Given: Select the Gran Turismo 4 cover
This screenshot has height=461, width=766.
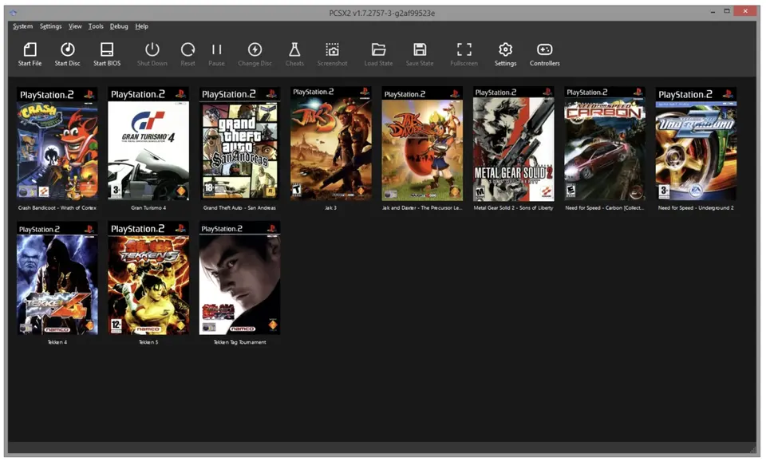Looking at the screenshot, I should [x=148, y=144].
